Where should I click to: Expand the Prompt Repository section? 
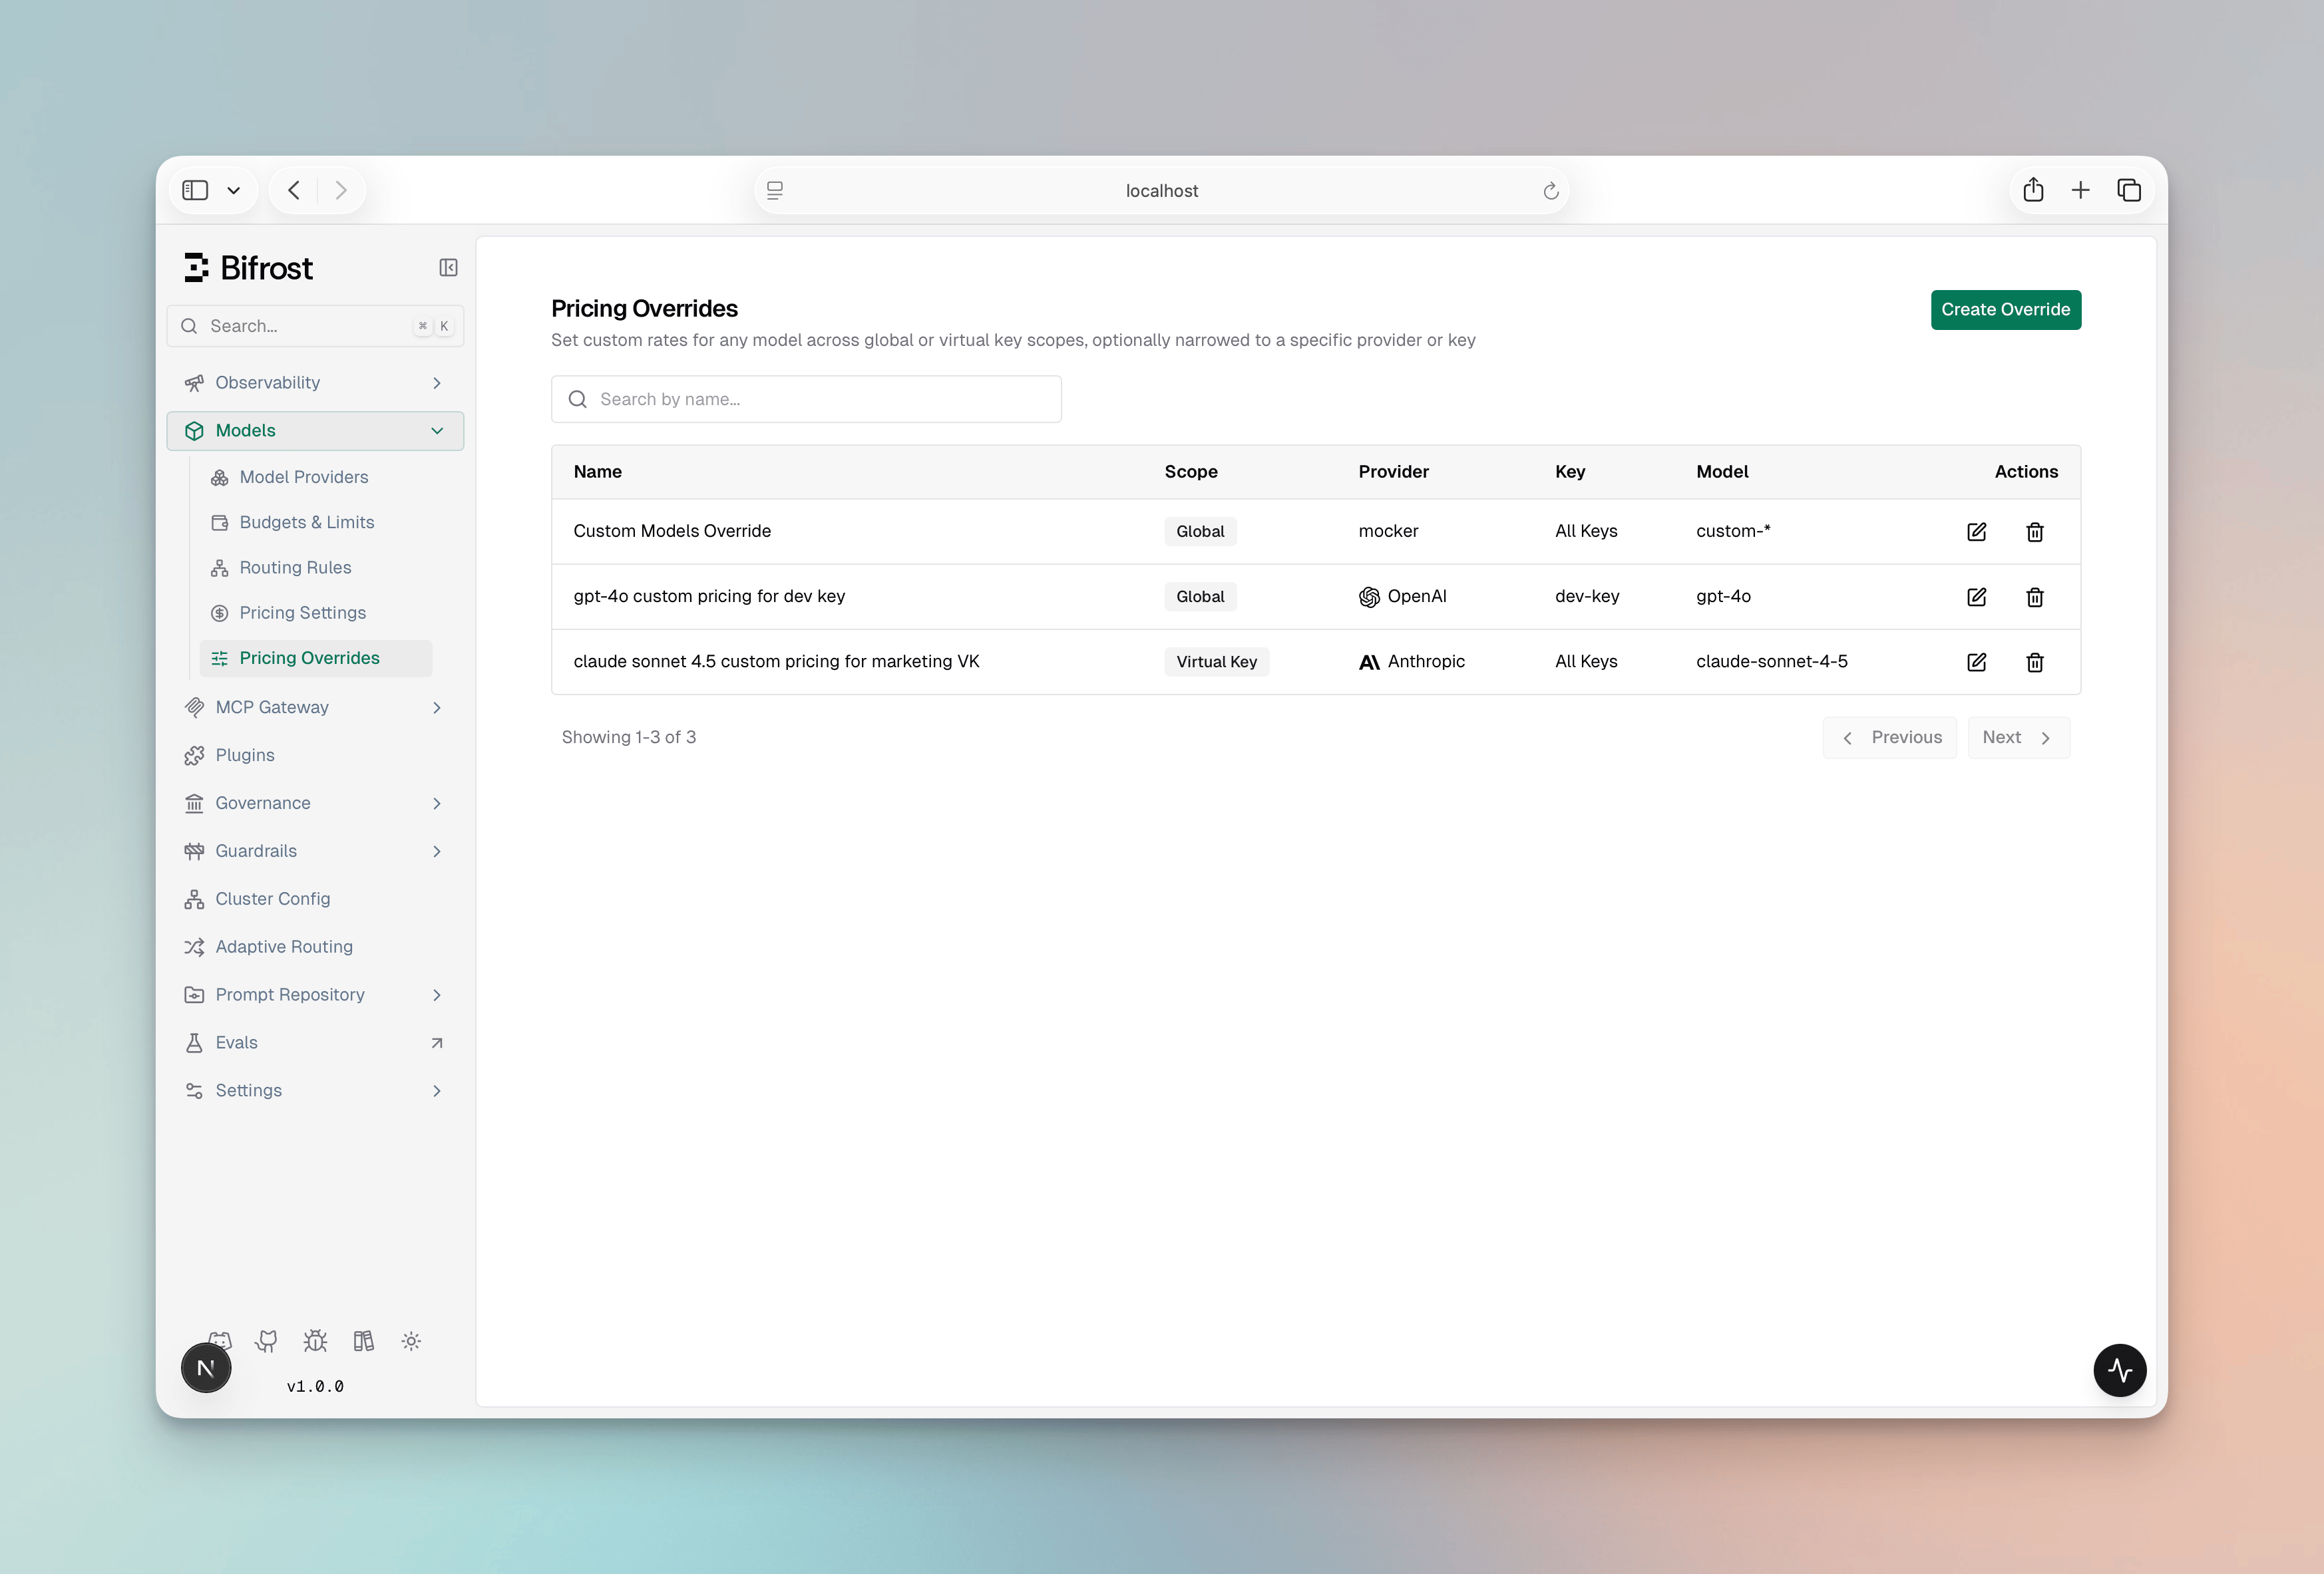[x=315, y=995]
